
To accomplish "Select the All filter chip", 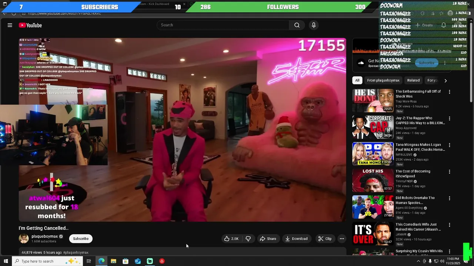I will [357, 80].
